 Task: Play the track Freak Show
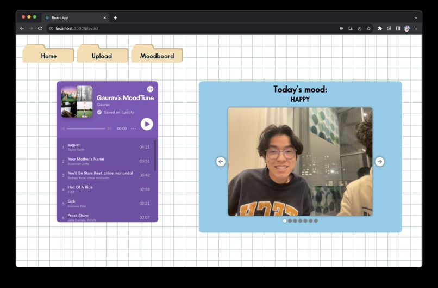coord(106,217)
